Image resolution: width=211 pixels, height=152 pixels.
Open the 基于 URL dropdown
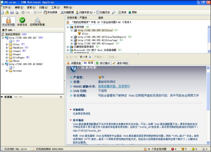coord(8,30)
